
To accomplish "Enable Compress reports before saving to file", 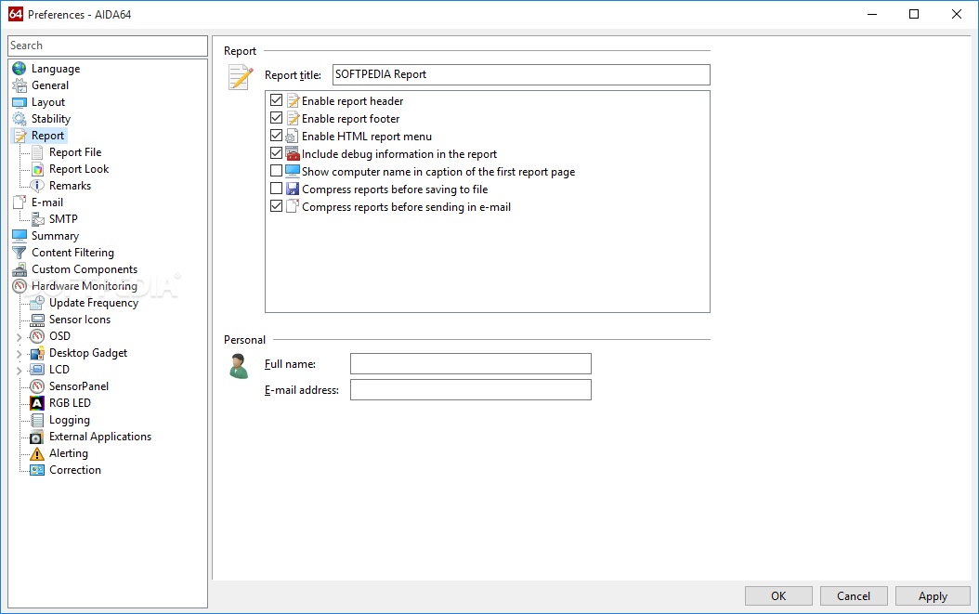I will 277,188.
